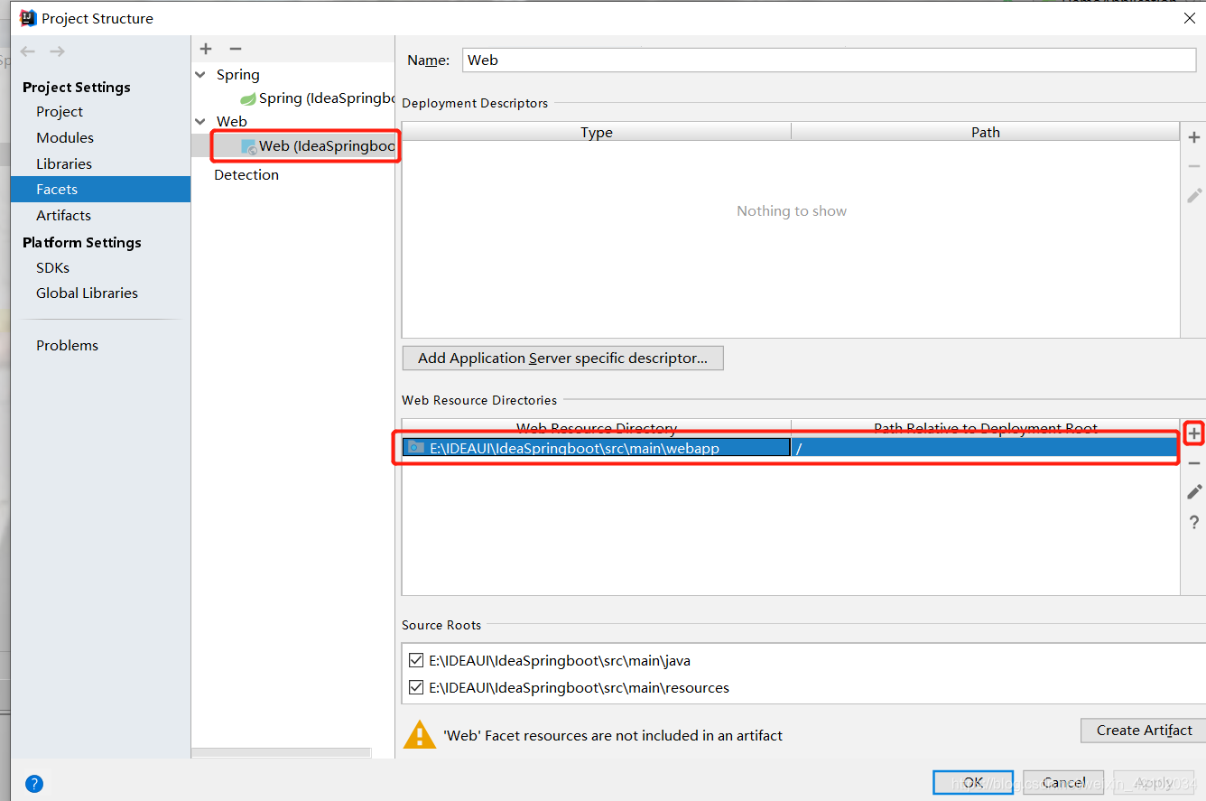Click the Type column header
This screenshot has width=1206, height=801.
tap(597, 132)
